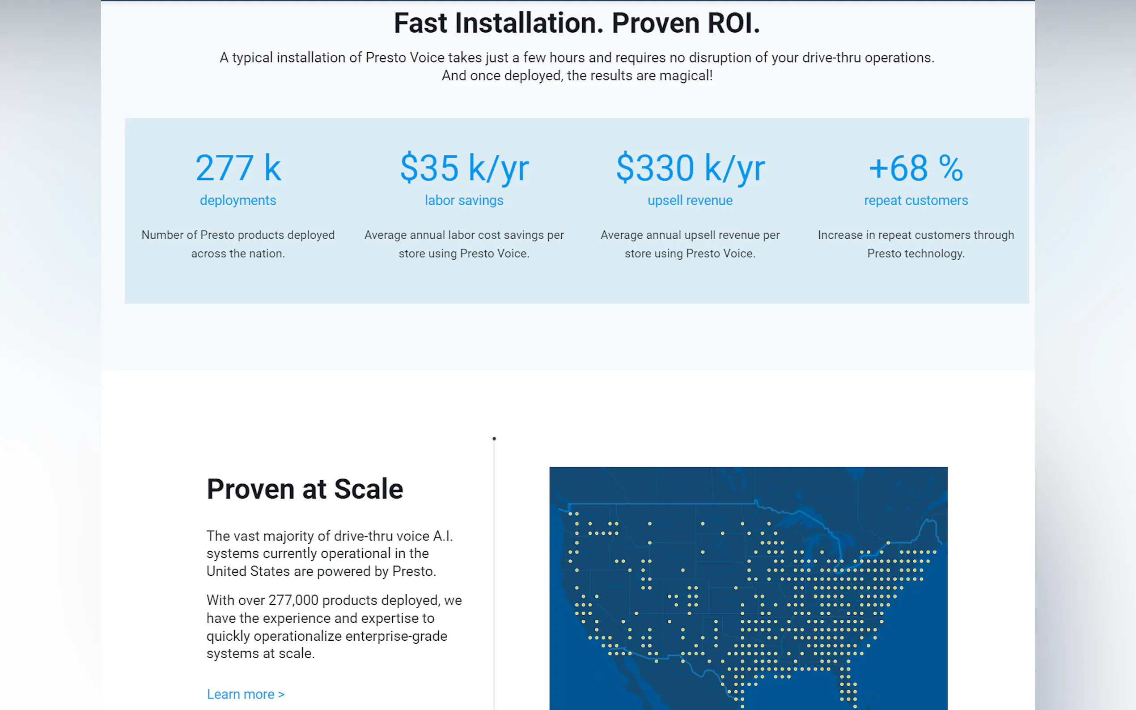
Task: Click the upsell revenue label
Action: point(690,200)
